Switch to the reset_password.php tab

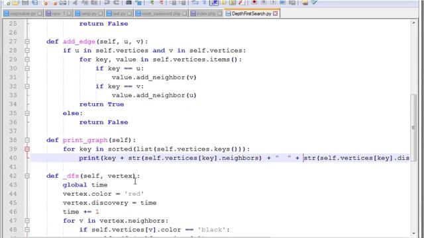point(161,13)
